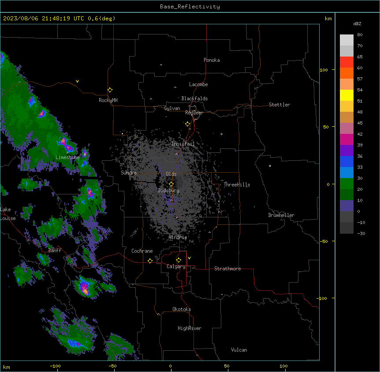
Task: Click the Vulcan label
Action: [239, 350]
